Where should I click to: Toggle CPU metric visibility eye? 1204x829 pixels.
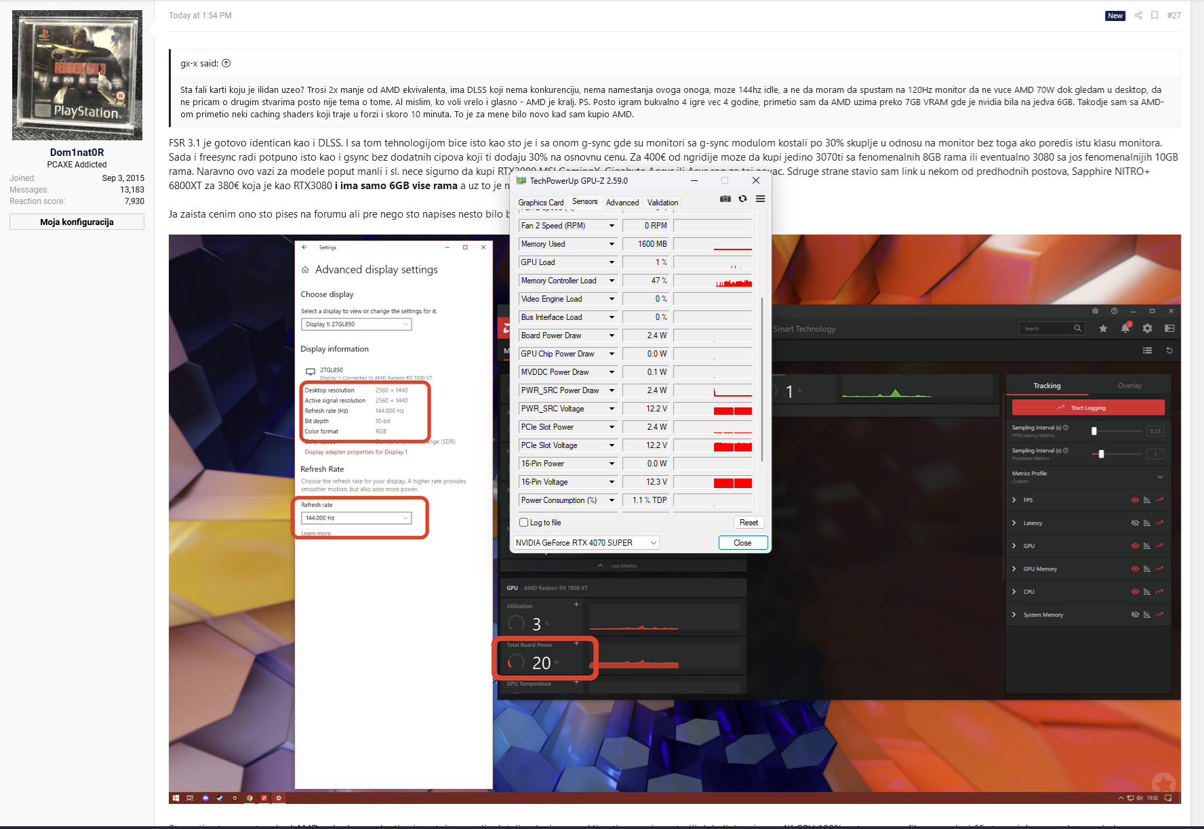1135,592
